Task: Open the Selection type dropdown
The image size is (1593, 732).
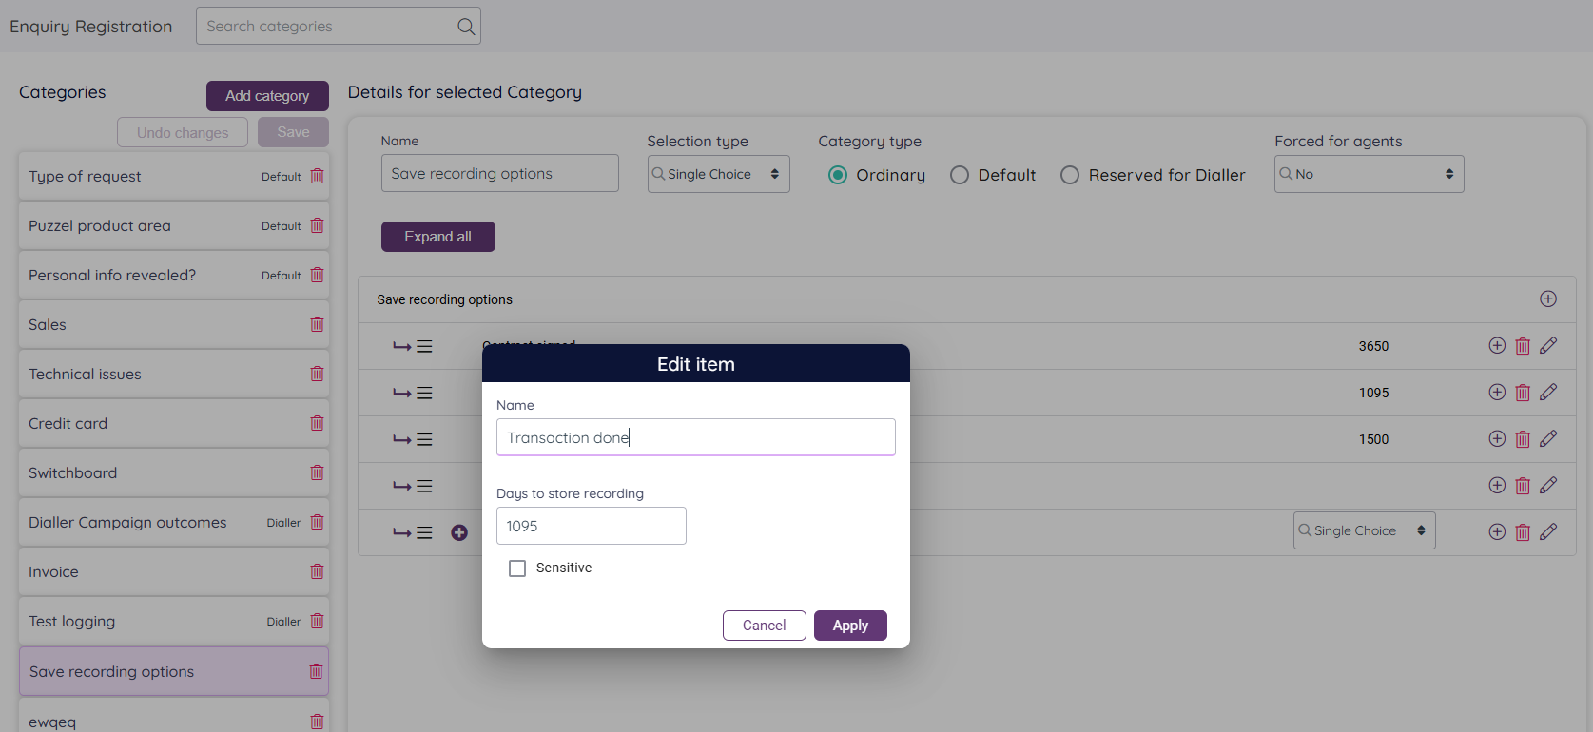Action: (x=718, y=175)
